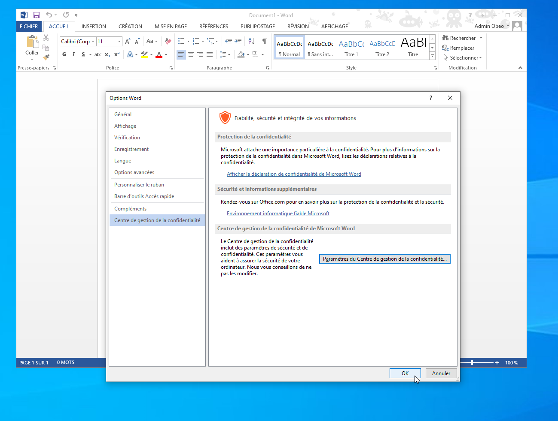Justify text alignment icon
Screen dimensions: 558x421
[x=210, y=54]
